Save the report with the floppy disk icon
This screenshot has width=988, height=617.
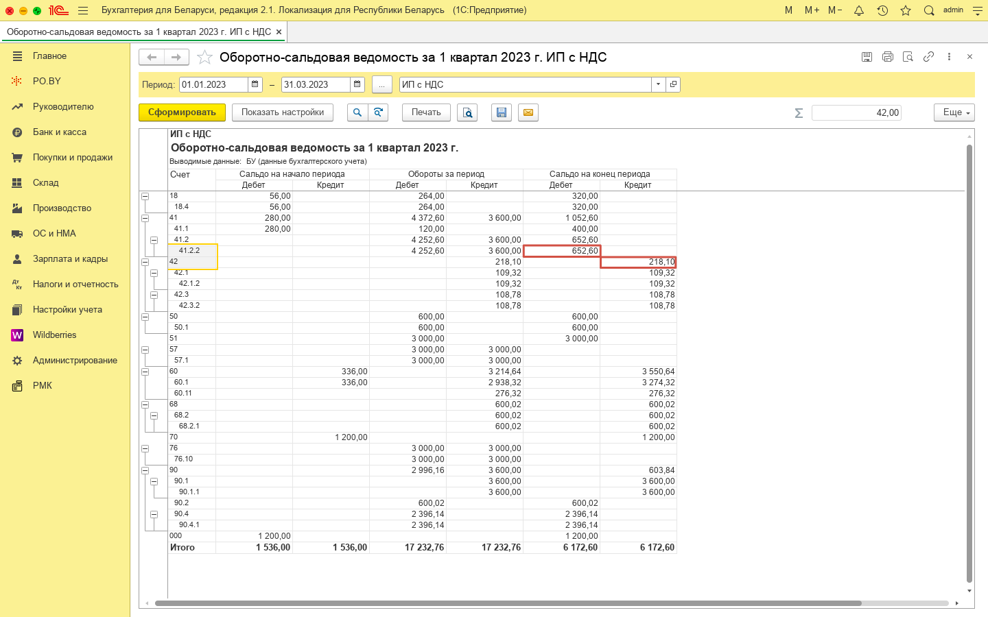[x=502, y=112]
